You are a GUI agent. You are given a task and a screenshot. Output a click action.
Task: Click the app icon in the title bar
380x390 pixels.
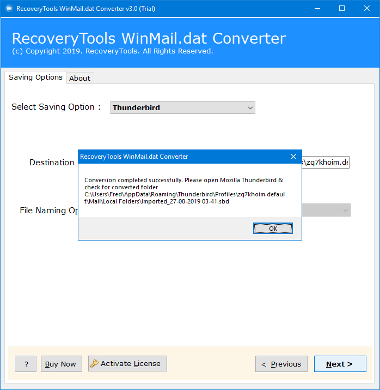pos(9,9)
